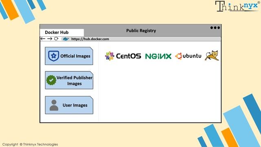Screen dimensions: 261x147
Task: Select the Ubuntu logo
Action: tap(188, 56)
